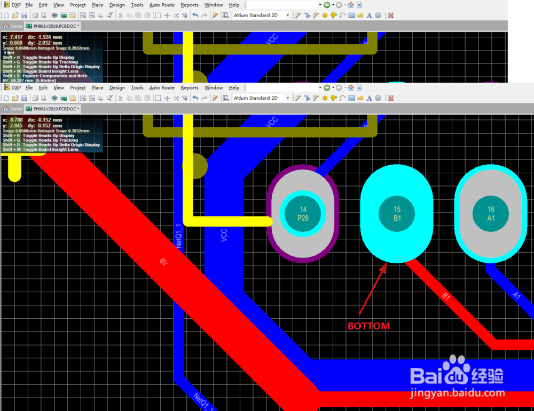Viewport: 534px width, 411px height.
Task: Expand address bar dropdown arrow in lower window
Action: click(x=320, y=88)
